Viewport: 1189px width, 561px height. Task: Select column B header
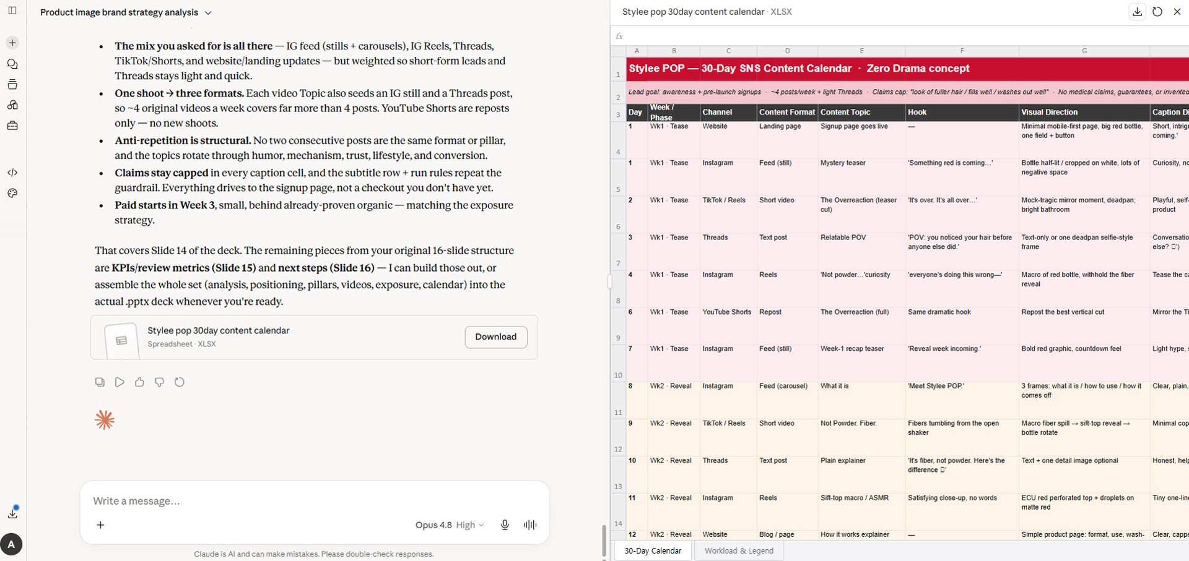[x=674, y=51]
